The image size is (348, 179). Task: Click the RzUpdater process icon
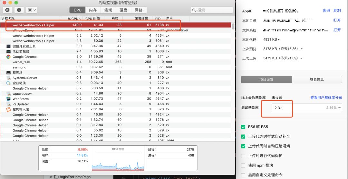coord(8,104)
